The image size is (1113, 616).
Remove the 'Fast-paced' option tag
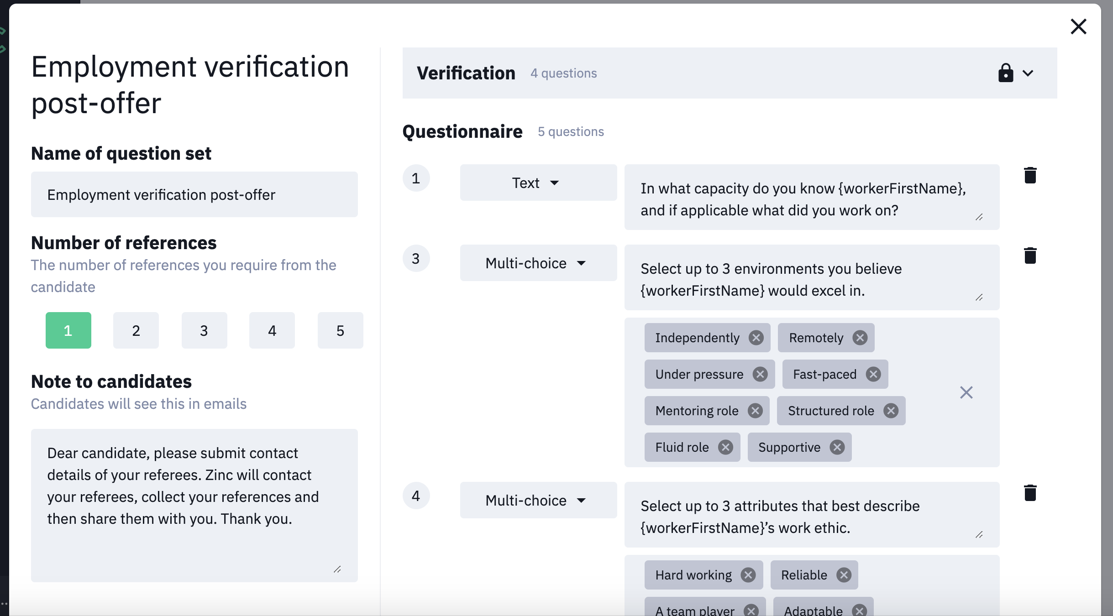pos(873,374)
